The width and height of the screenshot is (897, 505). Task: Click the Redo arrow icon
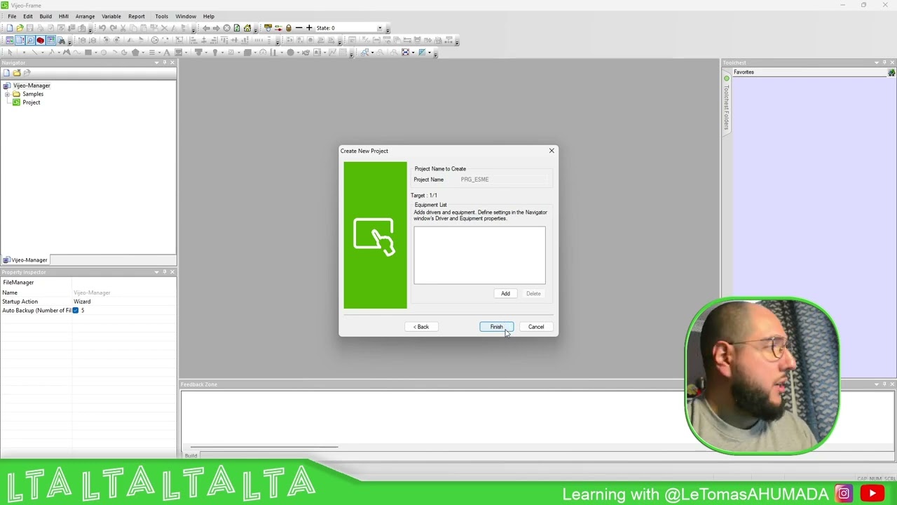coord(113,28)
